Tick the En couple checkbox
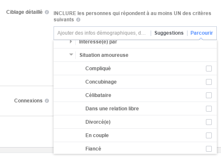 pyautogui.click(x=209, y=135)
